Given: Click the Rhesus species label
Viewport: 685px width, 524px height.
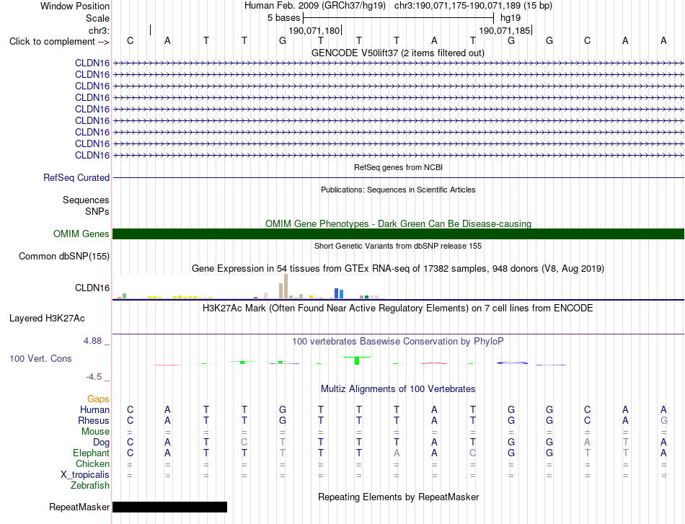Looking at the screenshot, I should pyautogui.click(x=94, y=420).
